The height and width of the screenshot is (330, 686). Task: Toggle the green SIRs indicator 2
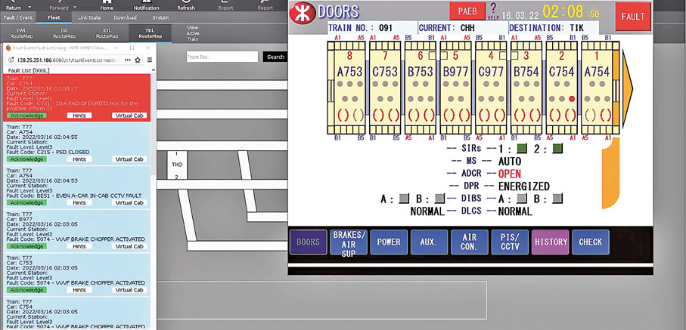tap(557, 149)
